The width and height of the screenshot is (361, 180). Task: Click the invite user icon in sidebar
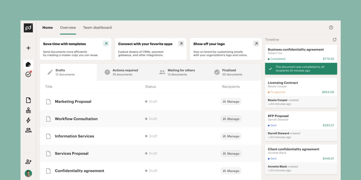[x=28, y=162]
